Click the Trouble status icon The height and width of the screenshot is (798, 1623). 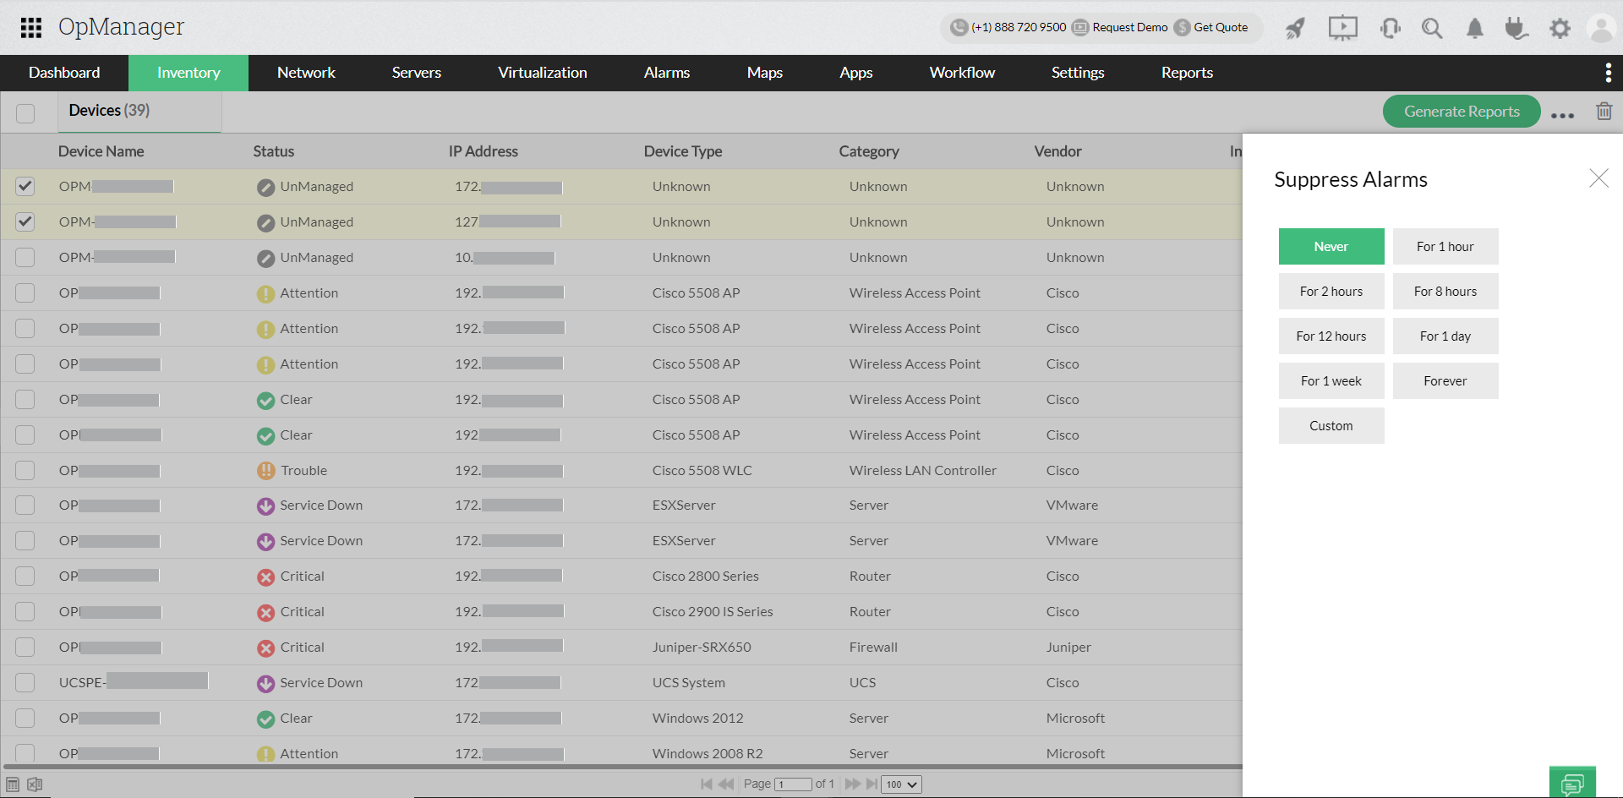[x=265, y=471]
